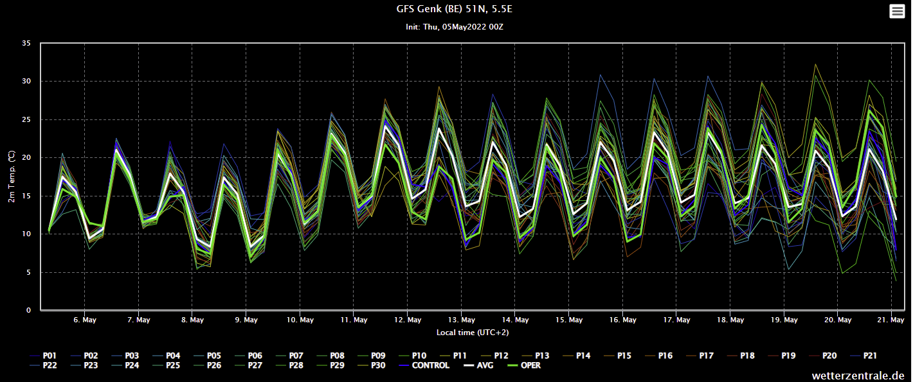The height and width of the screenshot is (382, 913).
Task: Hide the P03 ensemble member line
Action: pos(125,355)
